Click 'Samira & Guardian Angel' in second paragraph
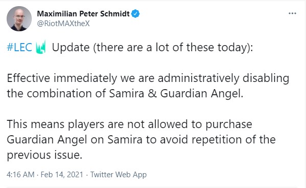This screenshot has height=188, width=306. coord(175,93)
